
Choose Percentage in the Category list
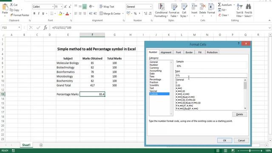(x=156, y=79)
